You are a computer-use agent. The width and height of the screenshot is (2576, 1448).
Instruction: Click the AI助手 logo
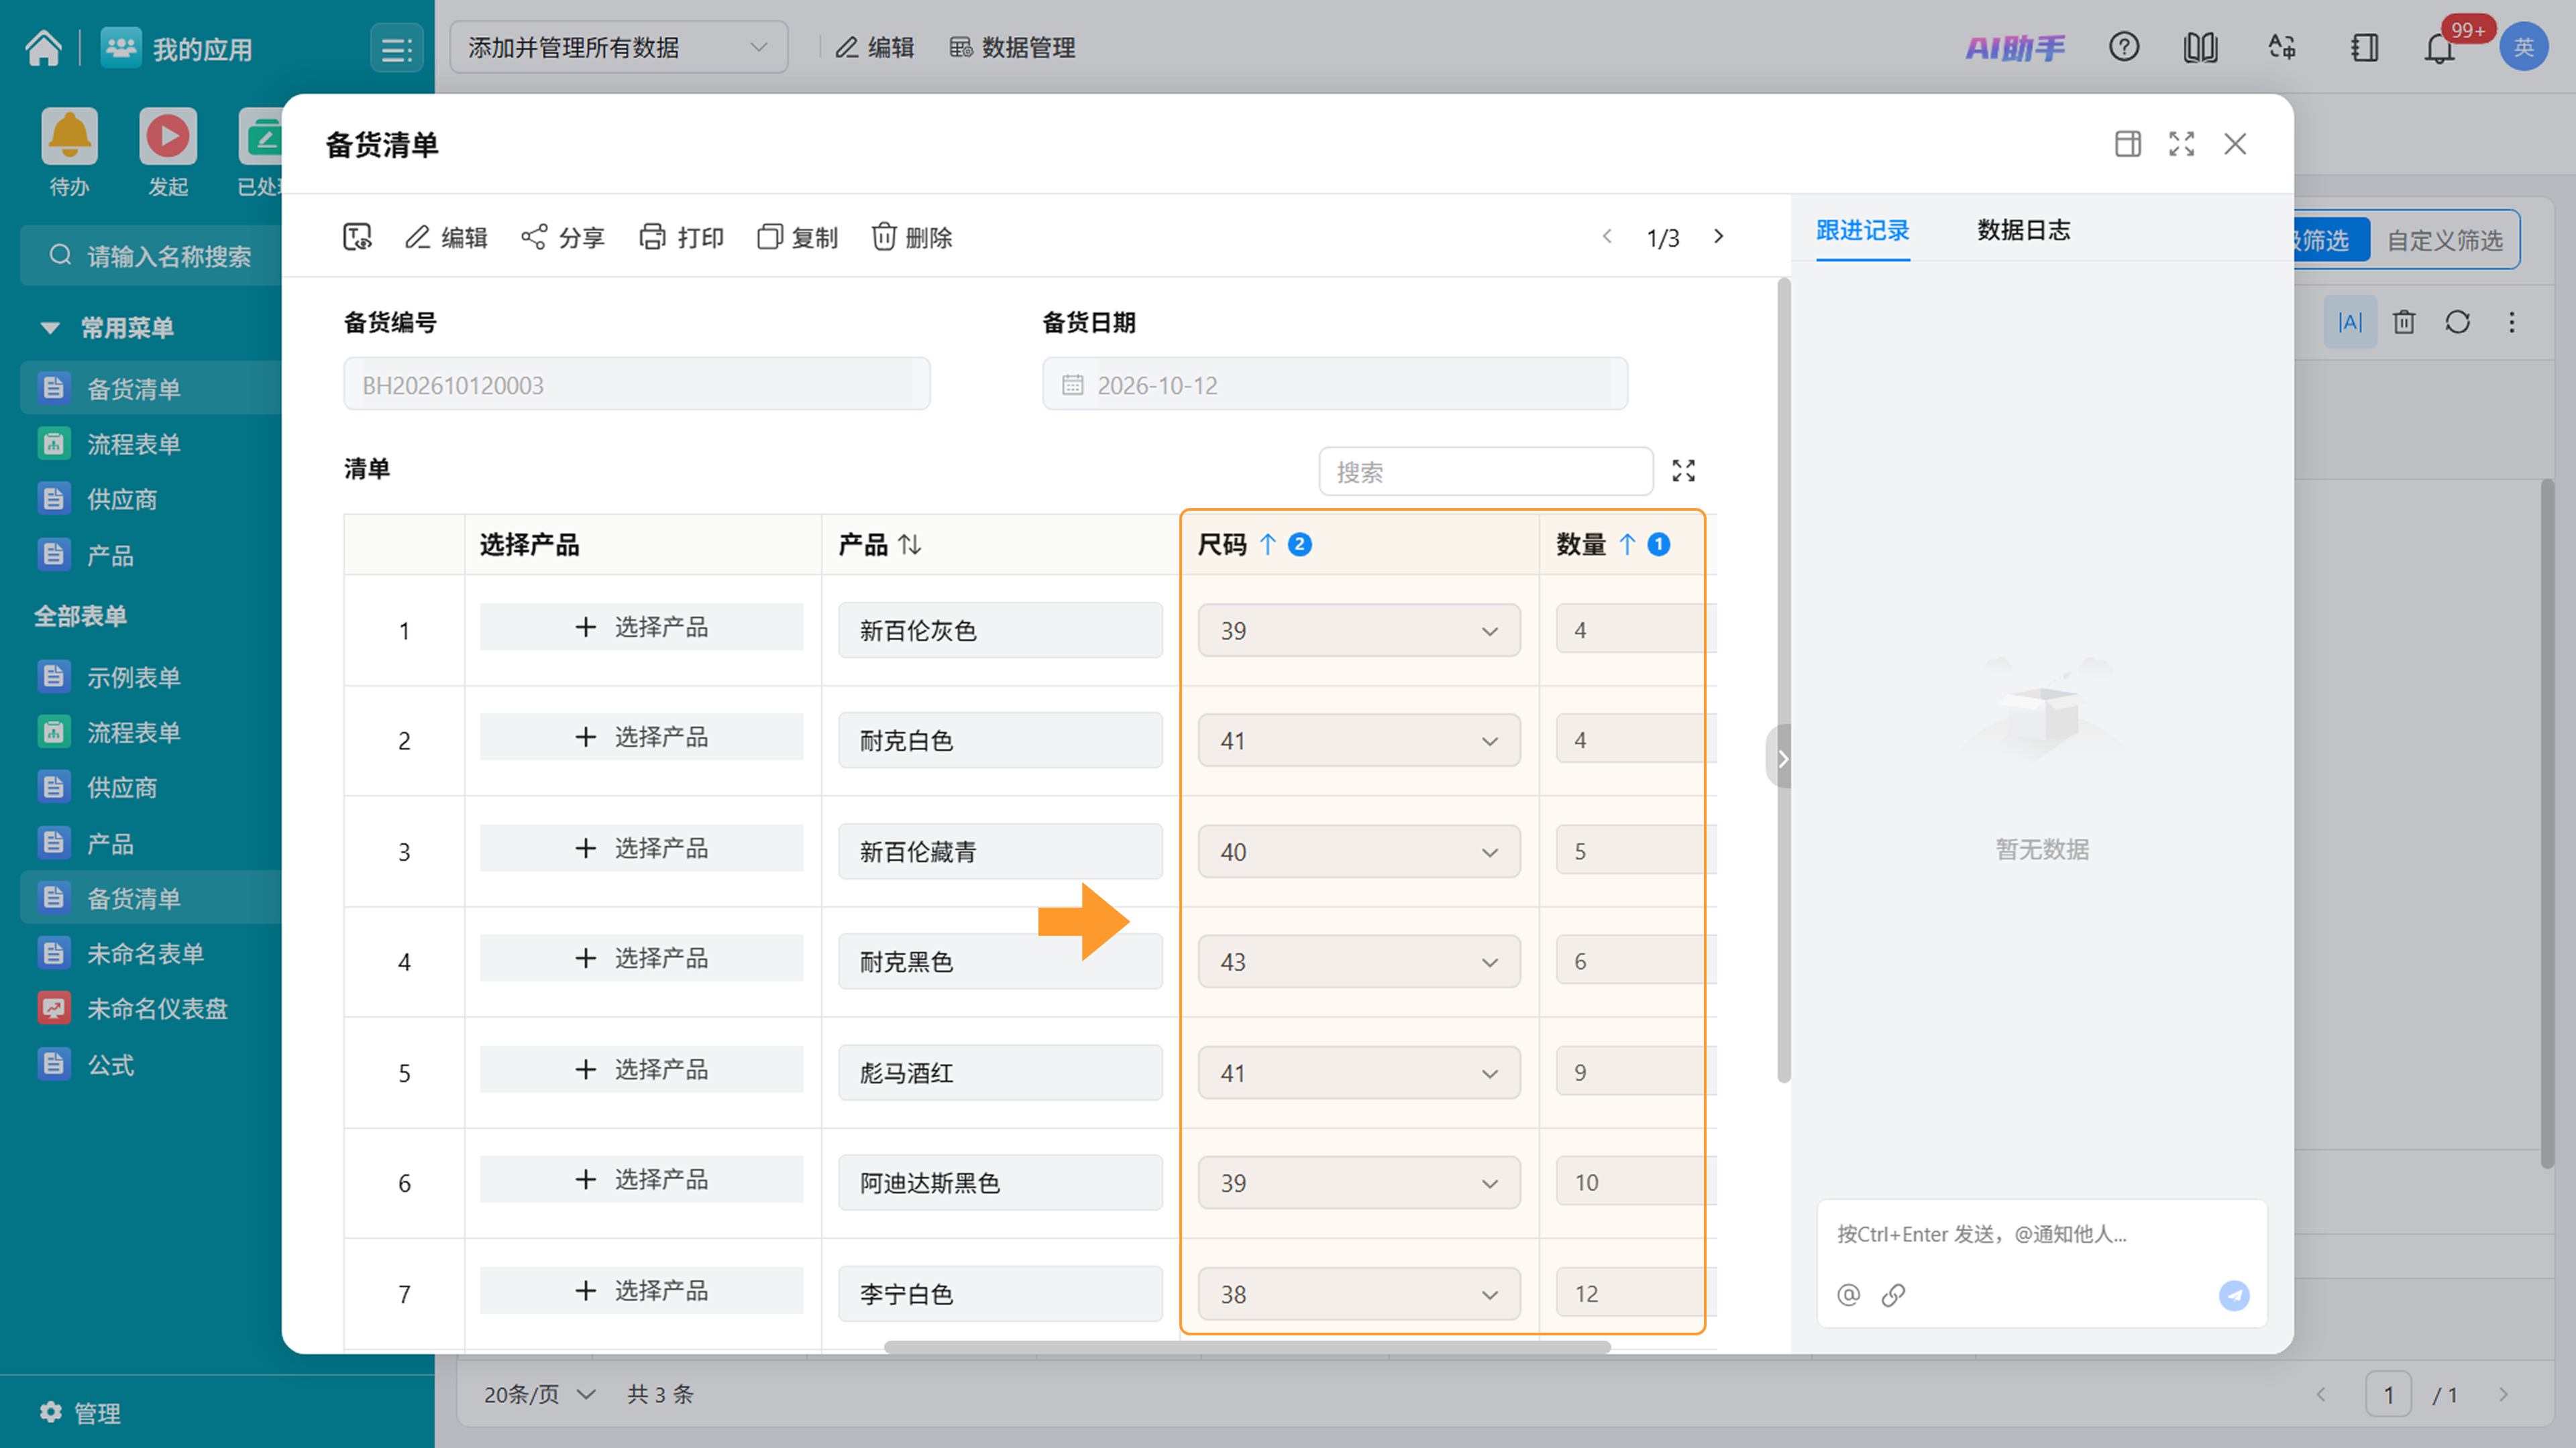click(2015, 47)
